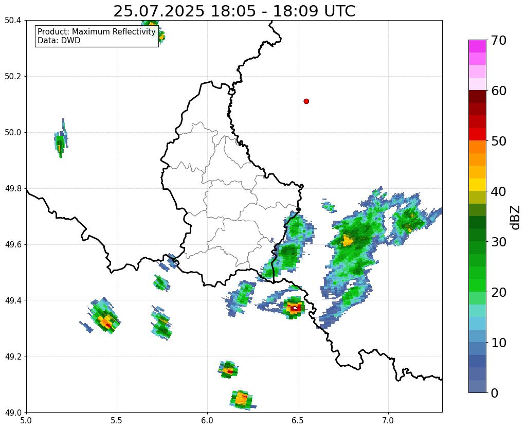This screenshot has width=526, height=429.
Task: Click the '50.0' latitude axis label
Action: (x=13, y=132)
